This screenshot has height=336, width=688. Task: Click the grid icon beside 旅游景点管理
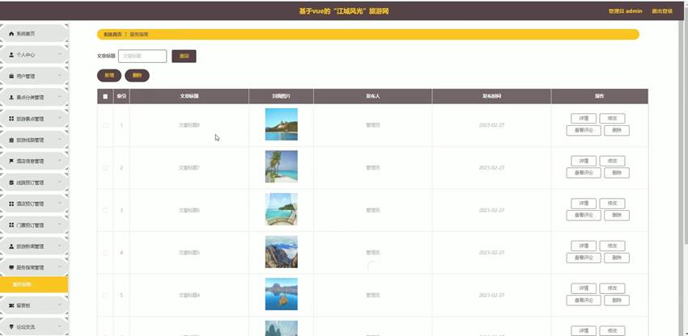click(11, 119)
